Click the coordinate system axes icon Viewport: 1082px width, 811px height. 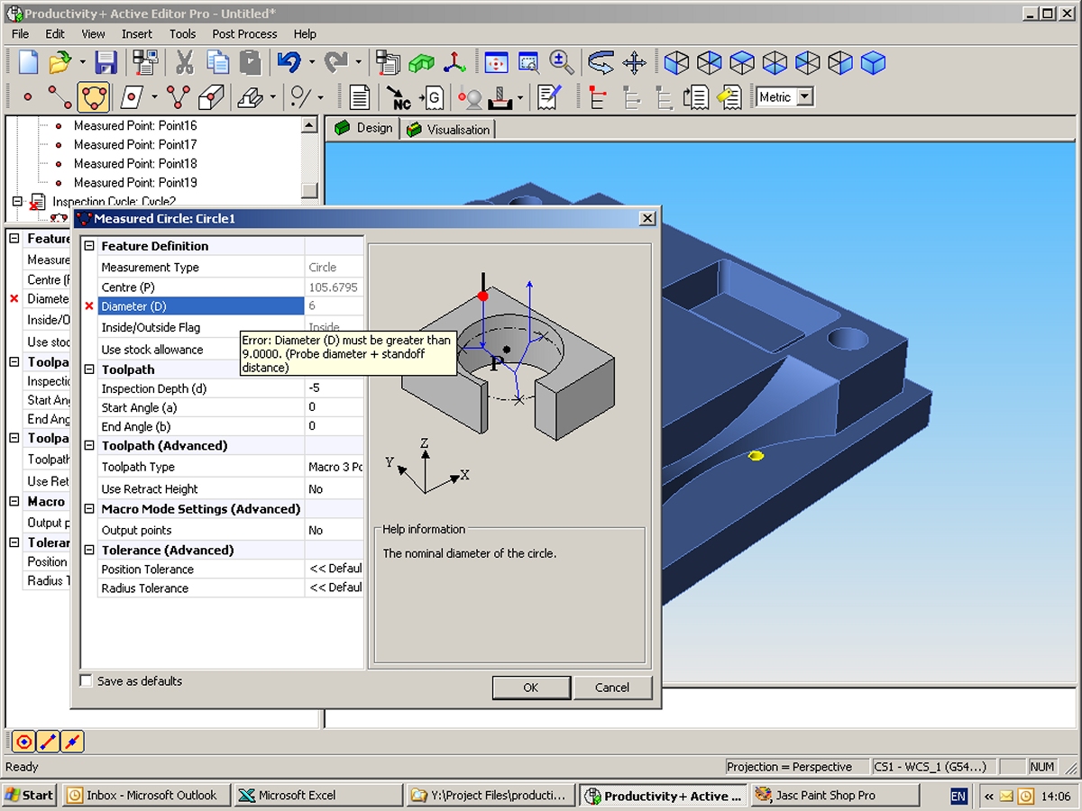[454, 62]
